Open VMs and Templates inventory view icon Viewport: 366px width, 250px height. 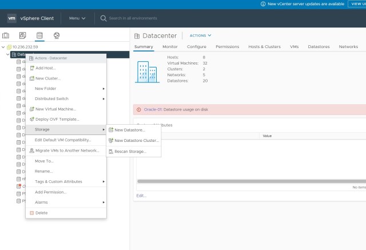(x=22, y=35)
